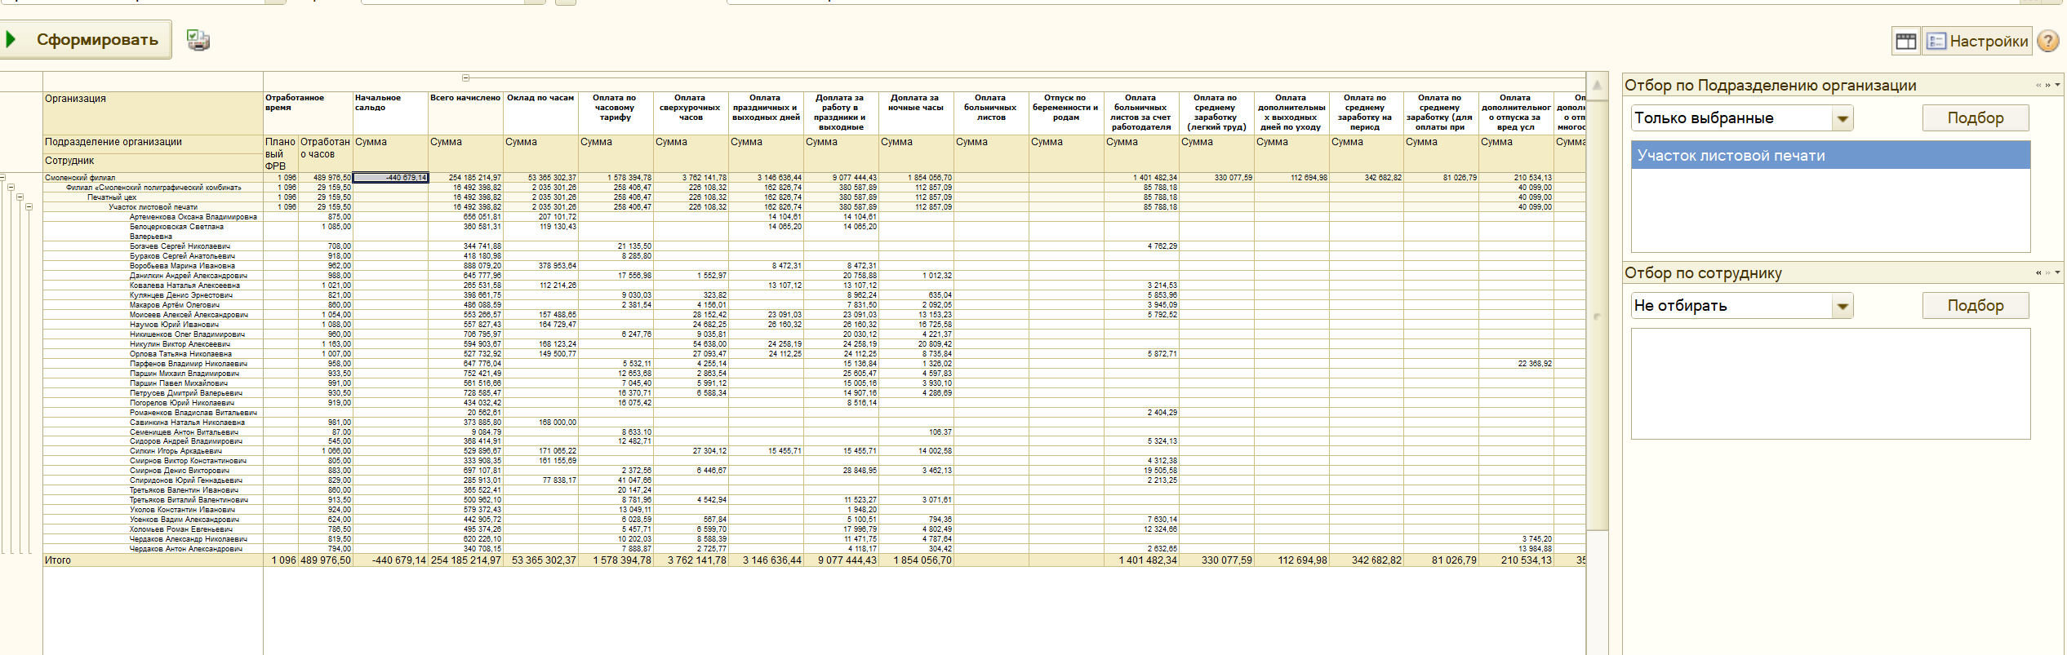The height and width of the screenshot is (655, 2067).
Task: Select Отработанное время column header
Action: (308, 113)
